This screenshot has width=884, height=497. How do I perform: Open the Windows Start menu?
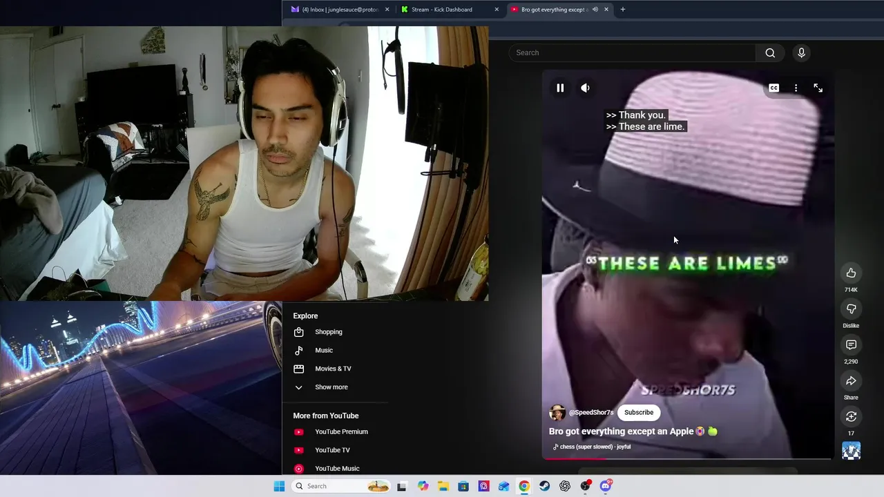coord(279,486)
